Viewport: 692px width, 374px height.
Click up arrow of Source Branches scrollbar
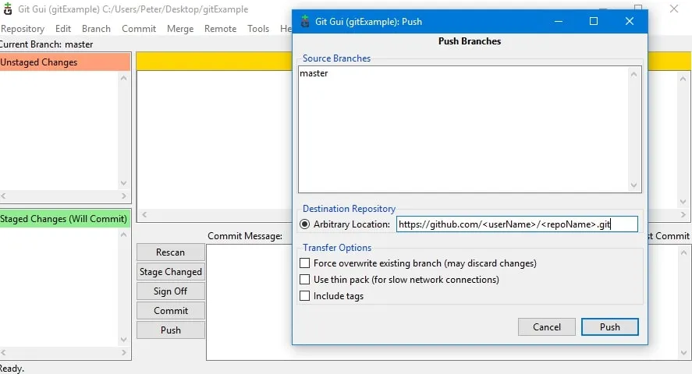pos(633,74)
